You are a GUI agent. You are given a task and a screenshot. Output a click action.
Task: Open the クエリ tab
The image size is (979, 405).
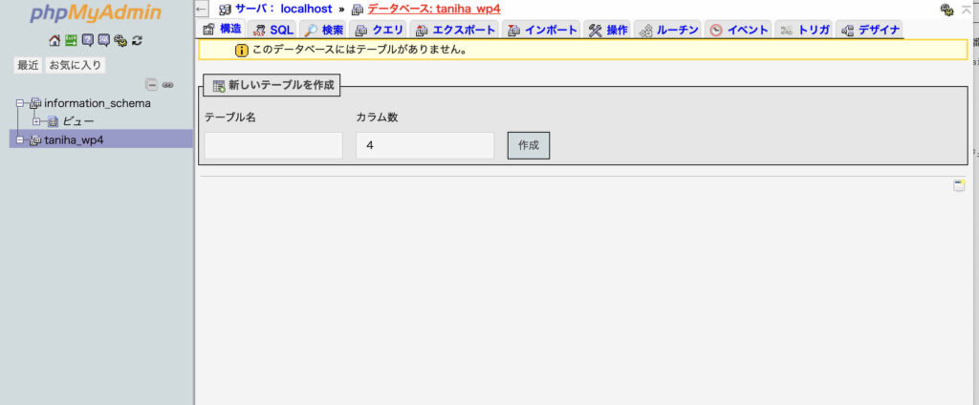click(x=379, y=30)
